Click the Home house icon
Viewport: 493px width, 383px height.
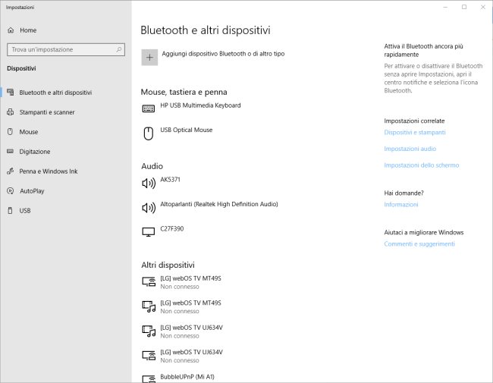pyautogui.click(x=11, y=30)
